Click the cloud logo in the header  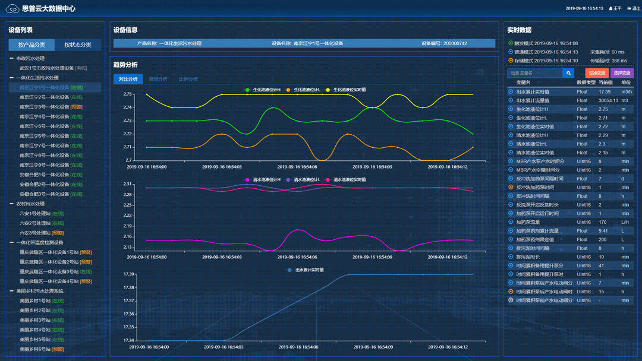pyautogui.click(x=12, y=9)
